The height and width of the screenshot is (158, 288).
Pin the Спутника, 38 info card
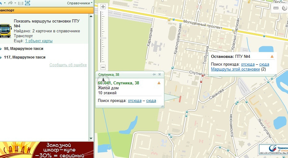154,74
